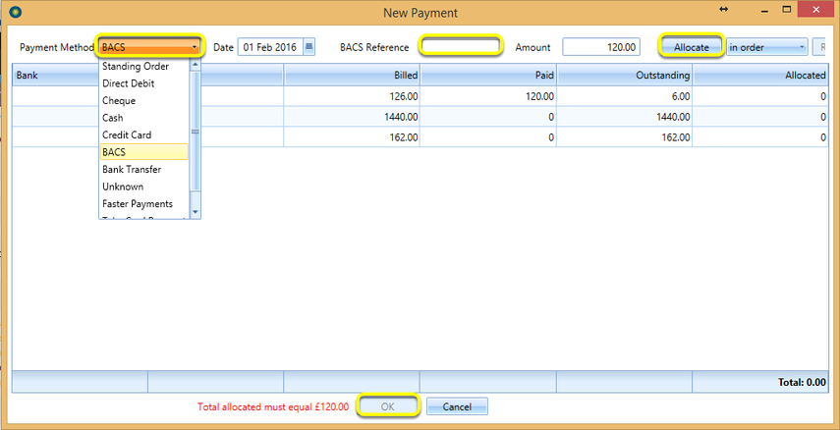
Task: Select Unknown payment method option
Action: (143, 187)
